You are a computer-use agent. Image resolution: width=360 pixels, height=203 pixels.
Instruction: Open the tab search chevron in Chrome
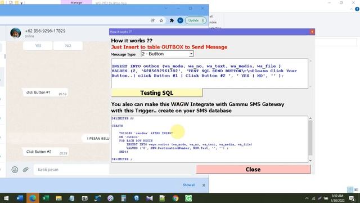166,8
